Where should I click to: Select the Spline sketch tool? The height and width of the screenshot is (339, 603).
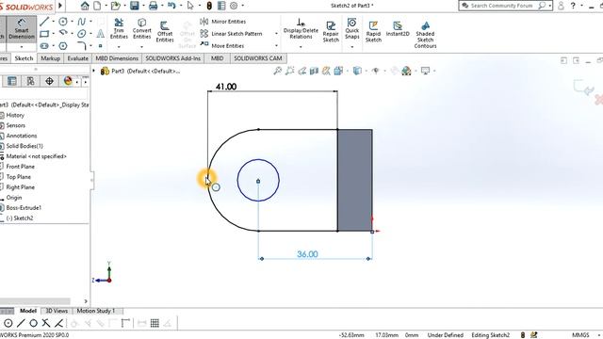[x=82, y=22]
